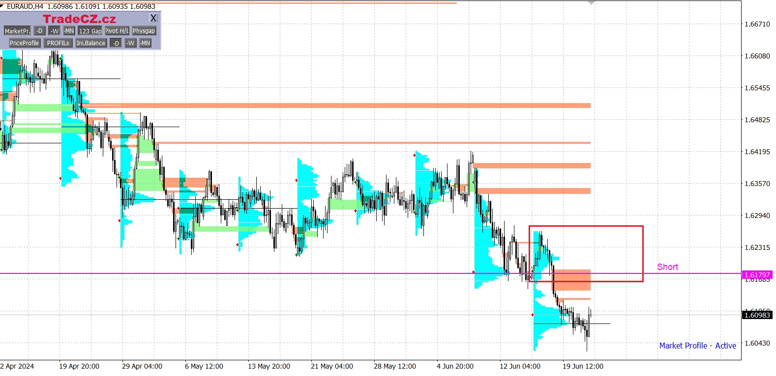Expand the chart menu triangle beside EURAUD,H4
Image resolution: width=776 pixels, height=376 pixels.
coord(2,6)
